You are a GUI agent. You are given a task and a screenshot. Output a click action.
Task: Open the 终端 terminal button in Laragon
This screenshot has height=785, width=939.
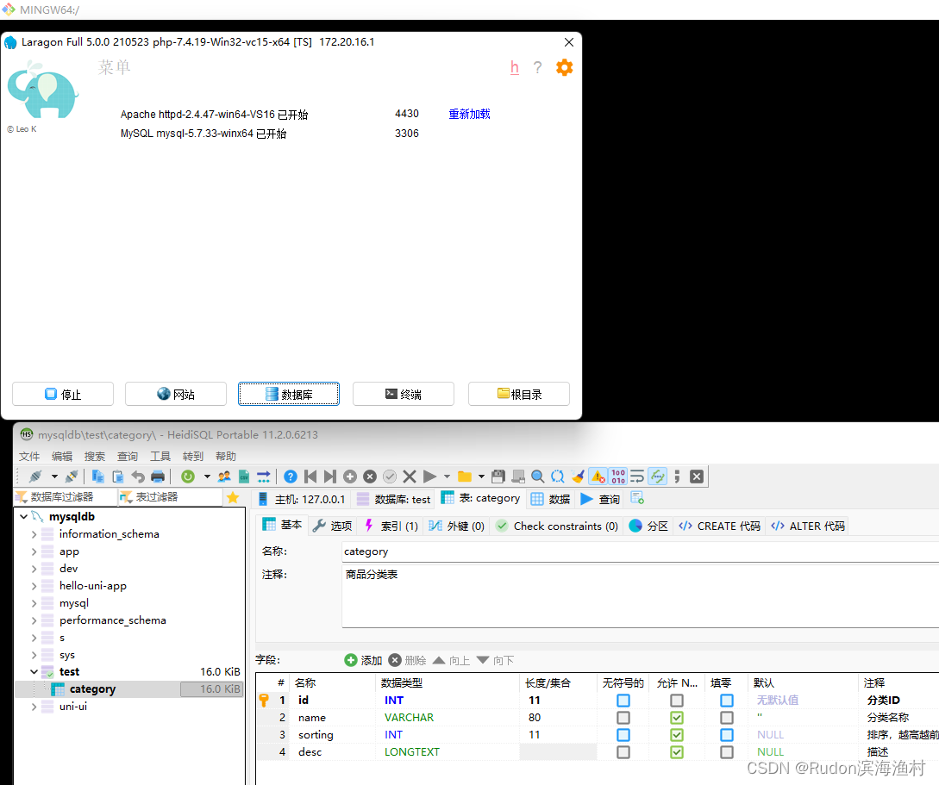(x=403, y=394)
